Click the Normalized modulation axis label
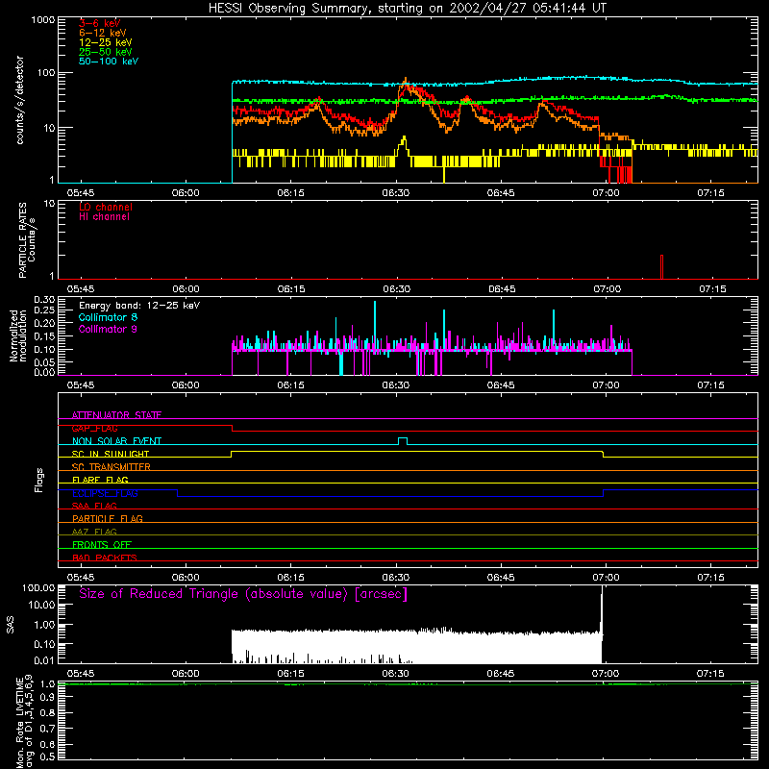Screen dimensions: 769x769 (x=17, y=335)
